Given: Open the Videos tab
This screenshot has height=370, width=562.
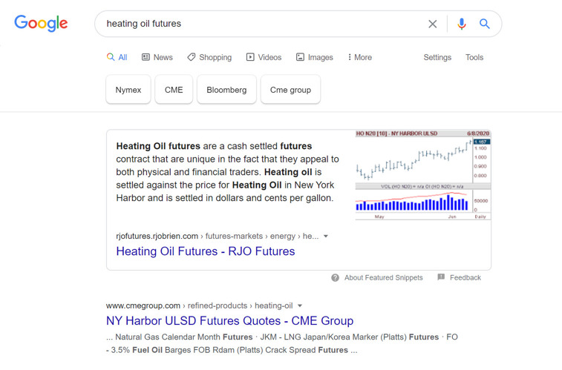Looking at the screenshot, I should [264, 57].
